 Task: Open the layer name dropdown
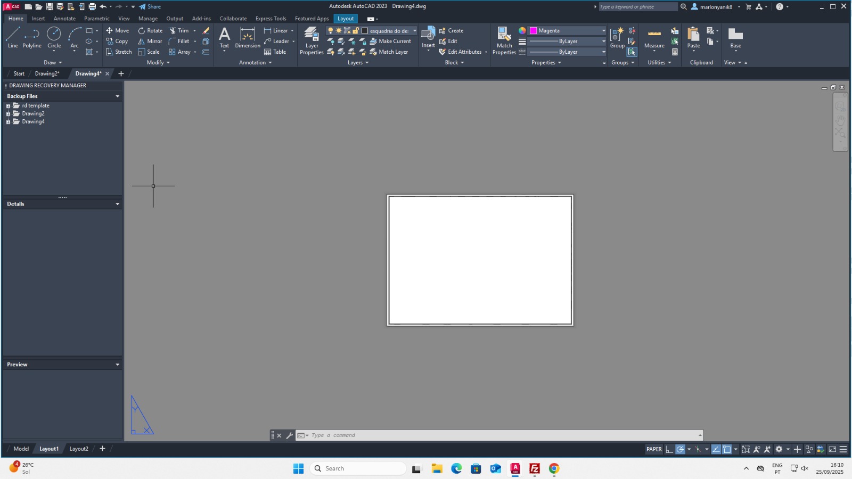(x=414, y=31)
